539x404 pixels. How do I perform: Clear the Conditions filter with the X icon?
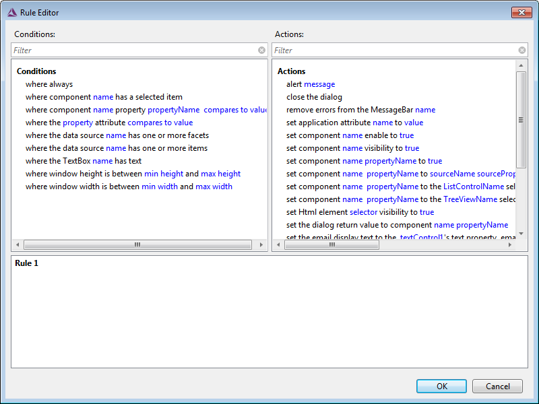(261, 50)
